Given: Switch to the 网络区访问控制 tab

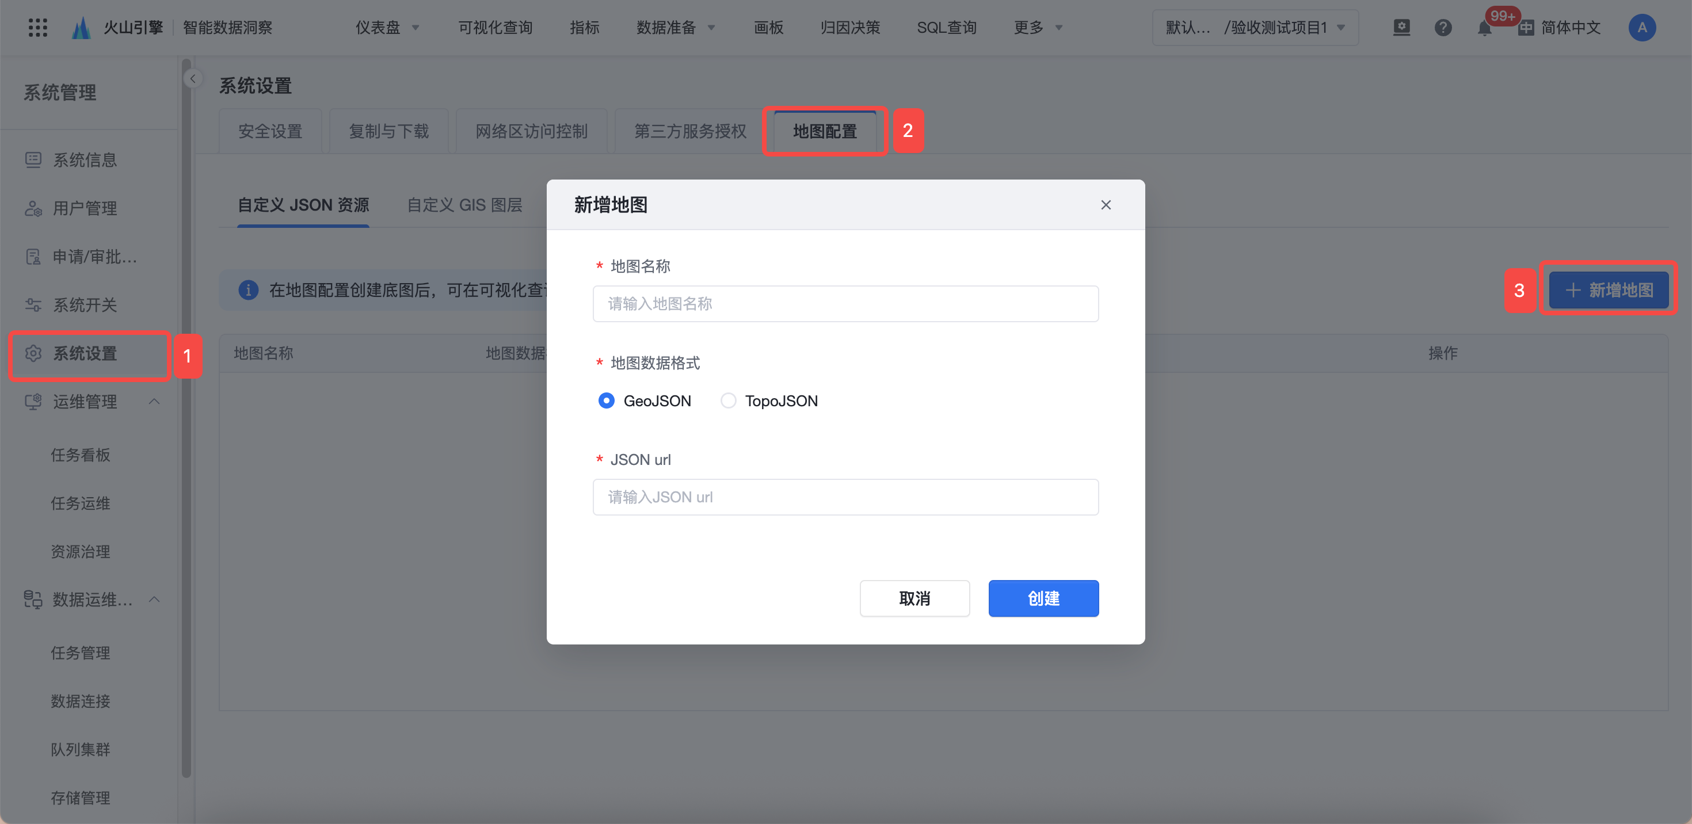Looking at the screenshot, I should pos(531,131).
